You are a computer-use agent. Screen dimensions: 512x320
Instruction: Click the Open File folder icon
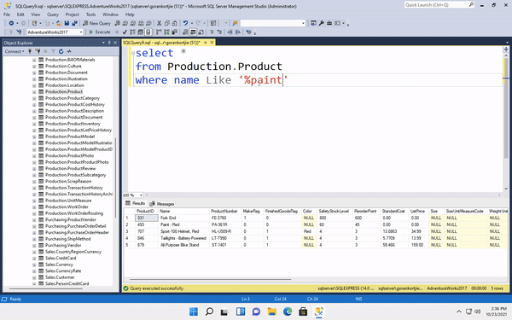(59, 23)
